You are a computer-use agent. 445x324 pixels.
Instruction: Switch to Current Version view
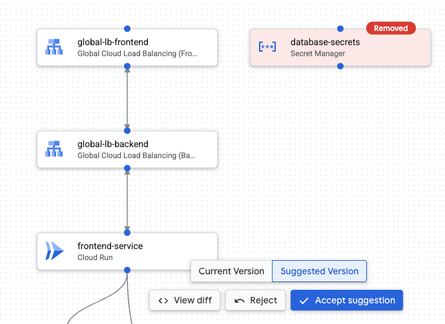[x=231, y=271]
